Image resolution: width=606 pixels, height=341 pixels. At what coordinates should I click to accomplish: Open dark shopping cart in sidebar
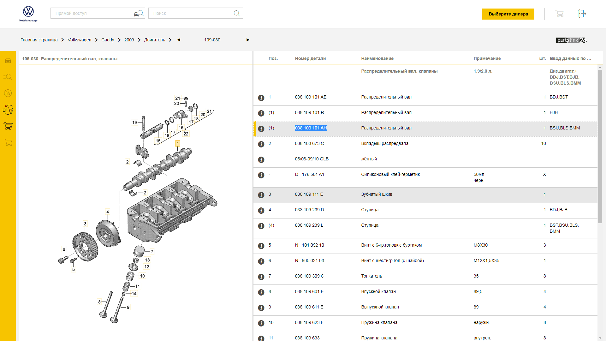tap(8, 126)
